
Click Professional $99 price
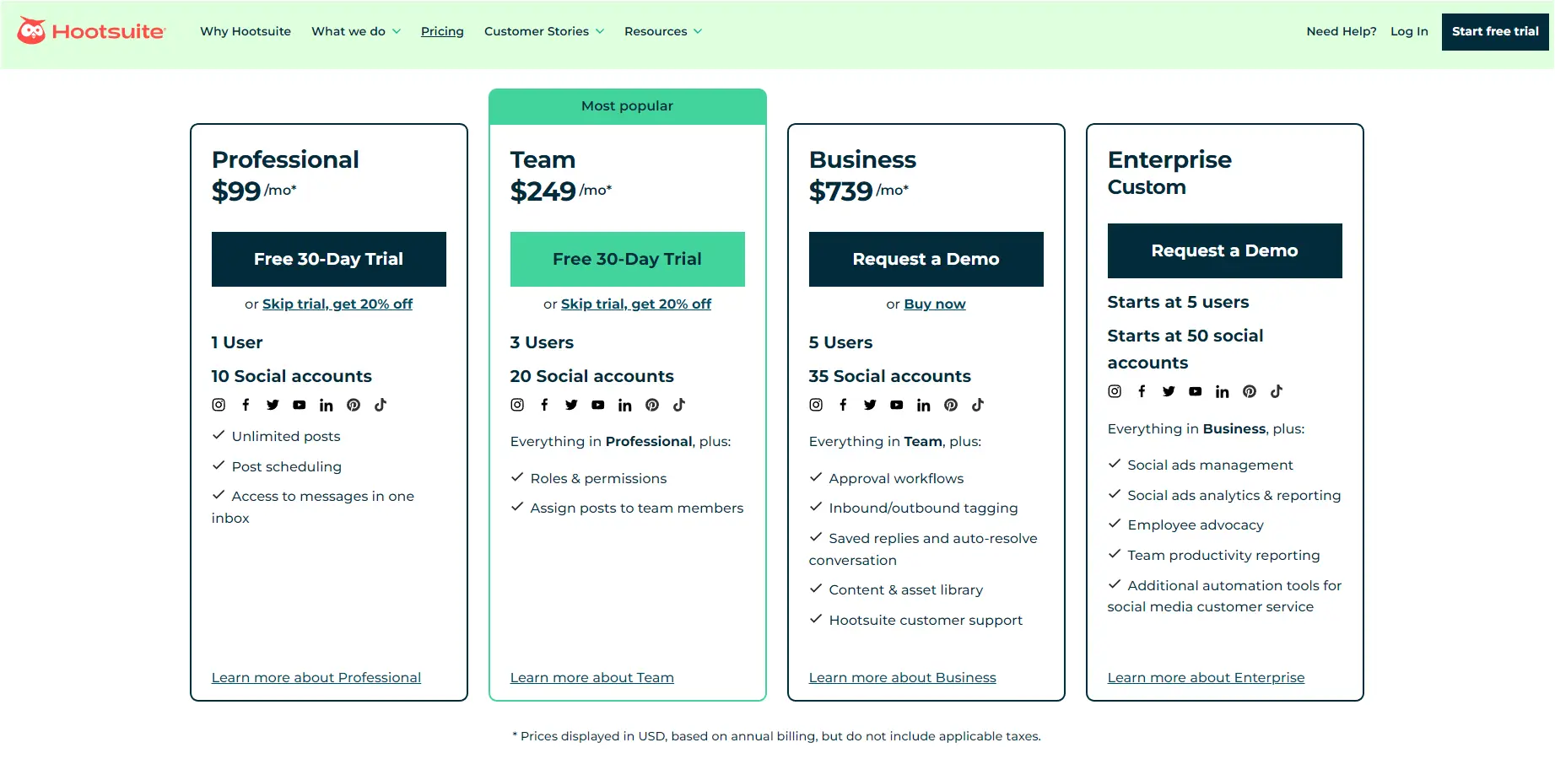click(x=236, y=191)
